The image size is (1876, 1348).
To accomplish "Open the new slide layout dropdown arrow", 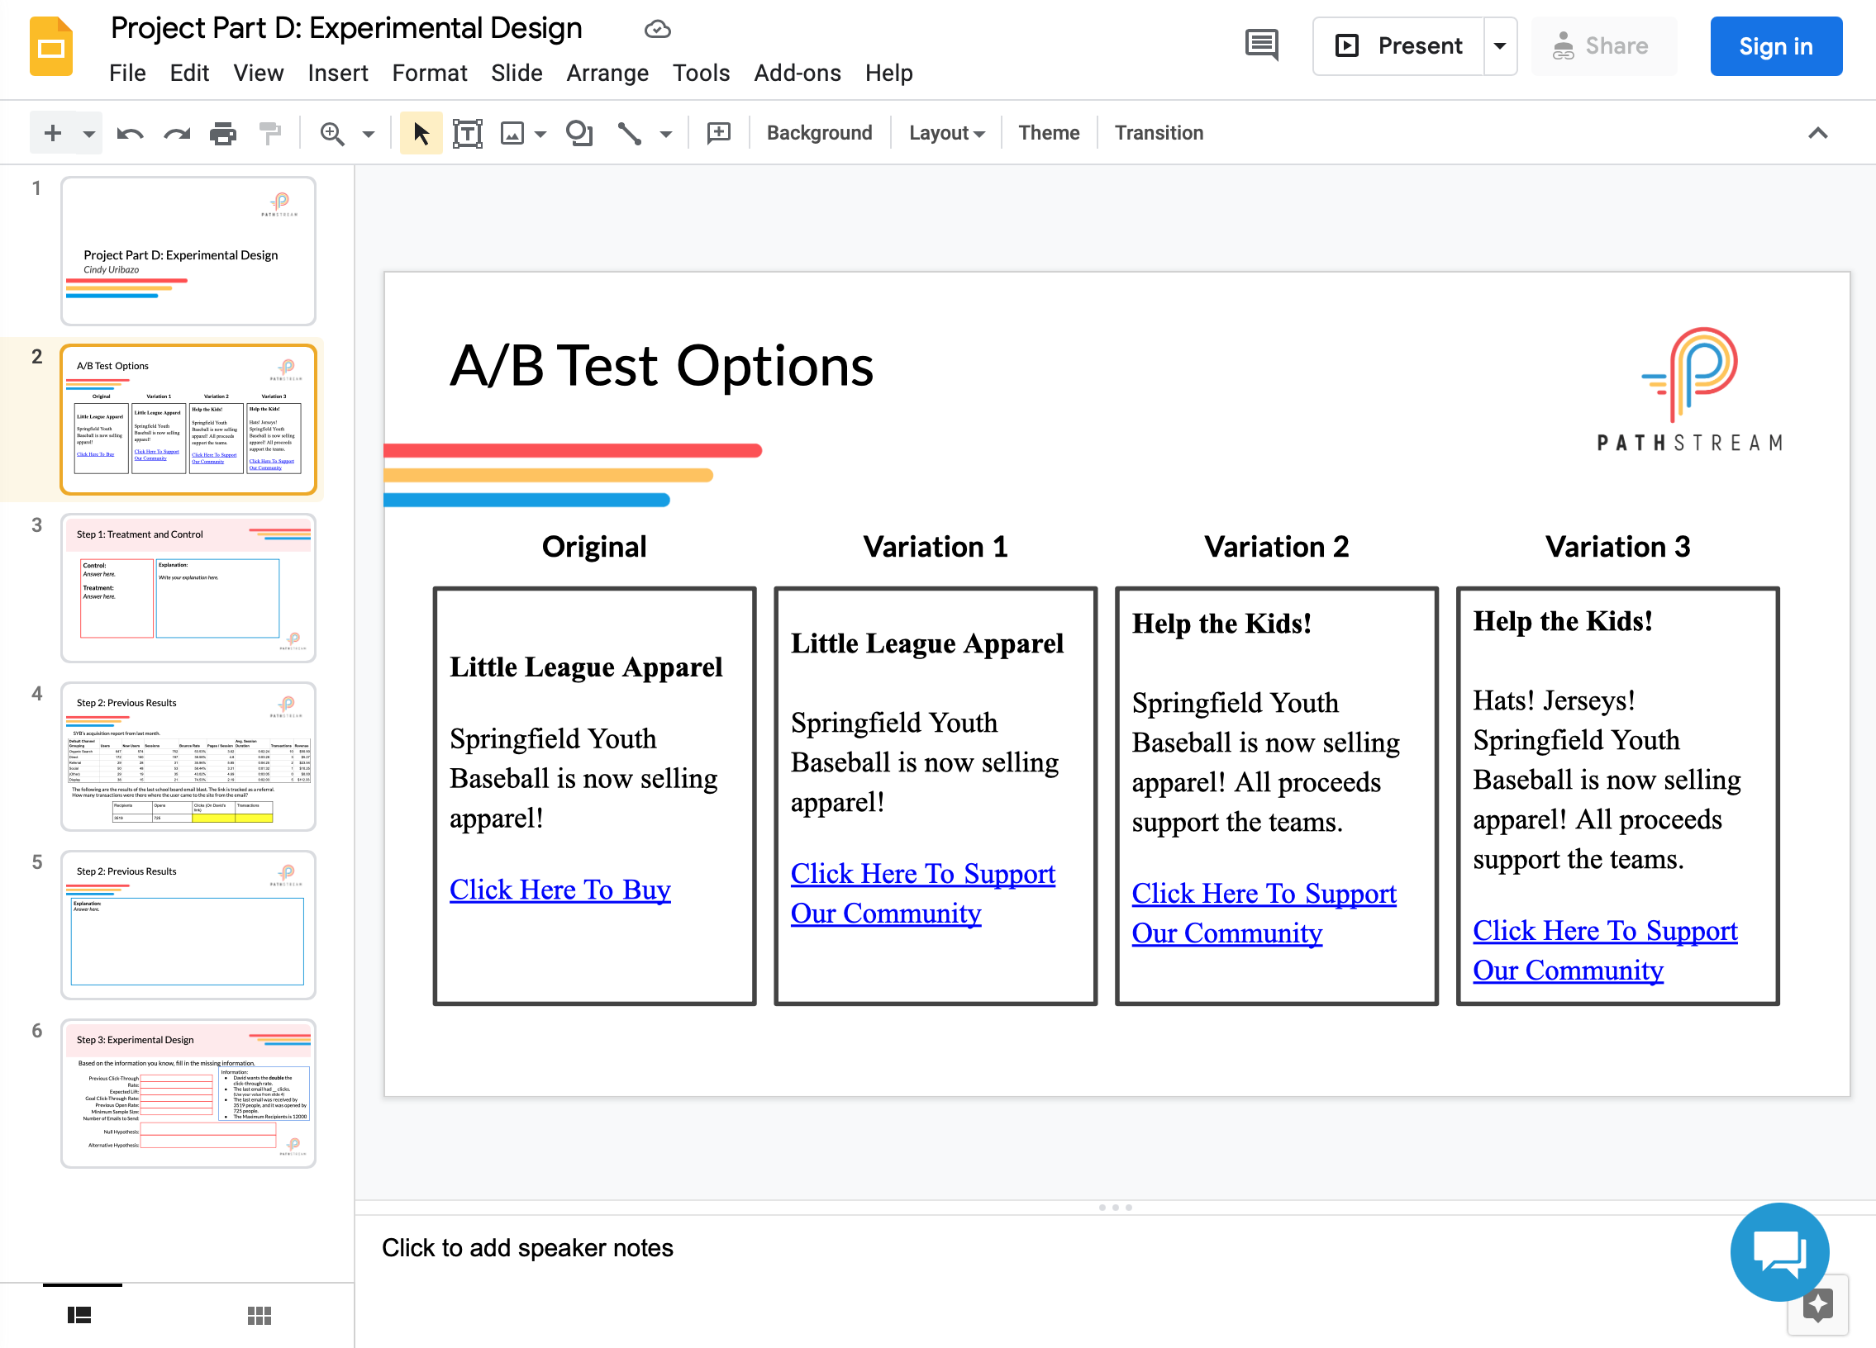I will tap(88, 133).
